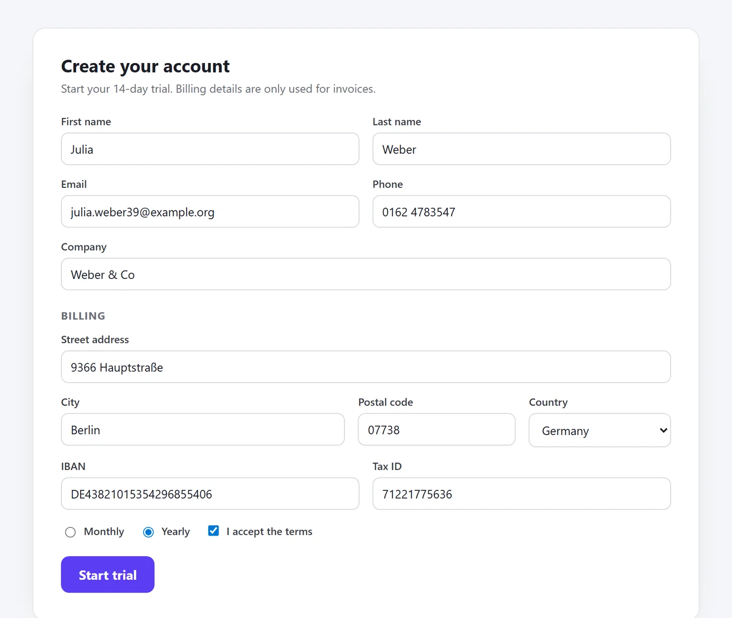Image resolution: width=732 pixels, height=618 pixels.
Task: Click into the Last name field
Action: pos(522,149)
